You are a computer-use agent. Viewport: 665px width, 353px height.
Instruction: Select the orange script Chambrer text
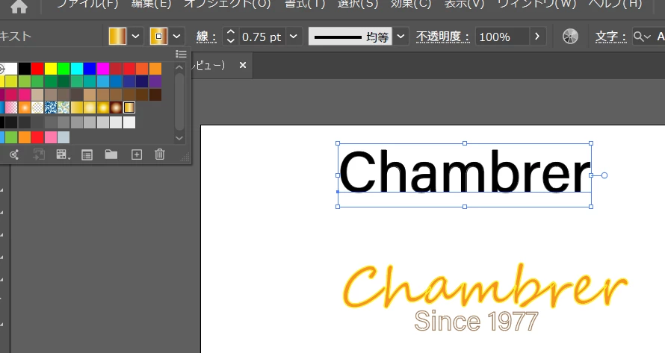tap(485, 286)
